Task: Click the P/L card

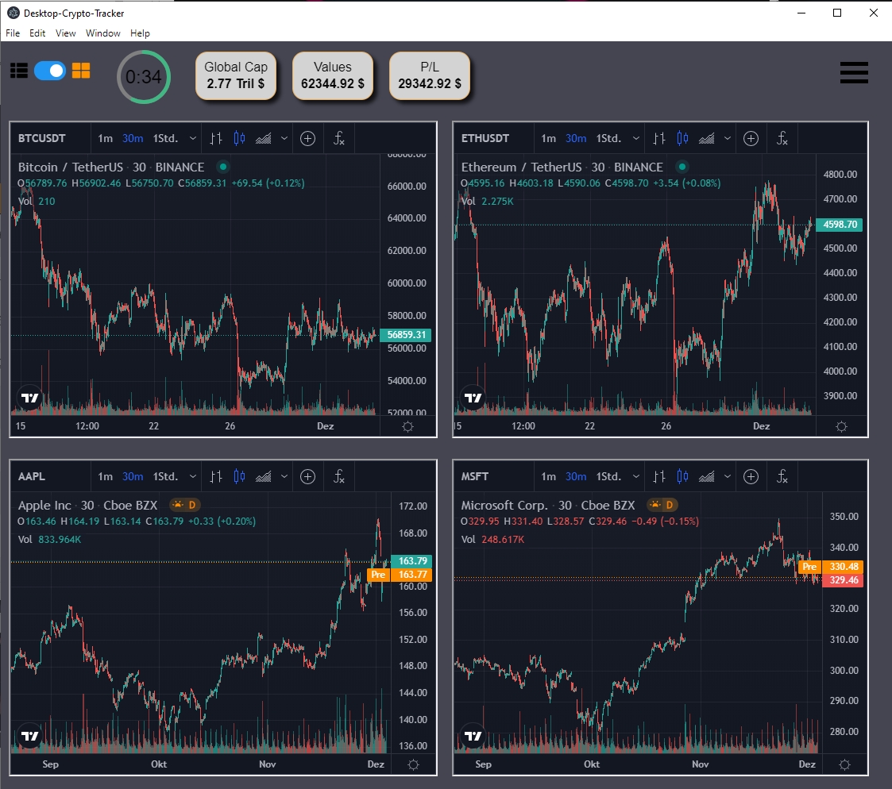Action: tap(430, 75)
